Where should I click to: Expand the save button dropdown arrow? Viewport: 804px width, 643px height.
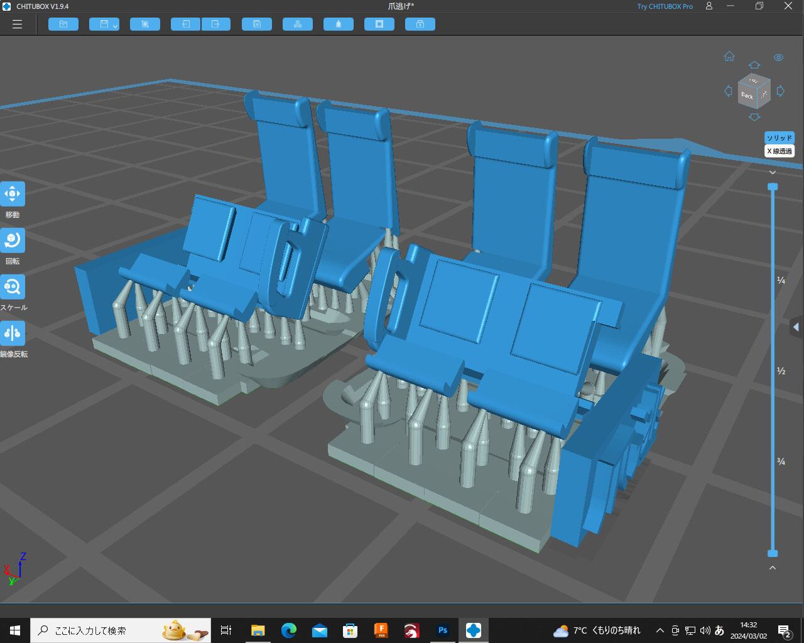(x=115, y=26)
